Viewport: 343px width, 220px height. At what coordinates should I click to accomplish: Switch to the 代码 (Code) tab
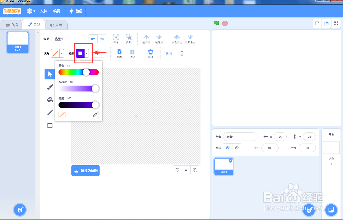(x=12, y=24)
